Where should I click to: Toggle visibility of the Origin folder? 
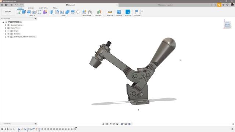pos(8,31)
